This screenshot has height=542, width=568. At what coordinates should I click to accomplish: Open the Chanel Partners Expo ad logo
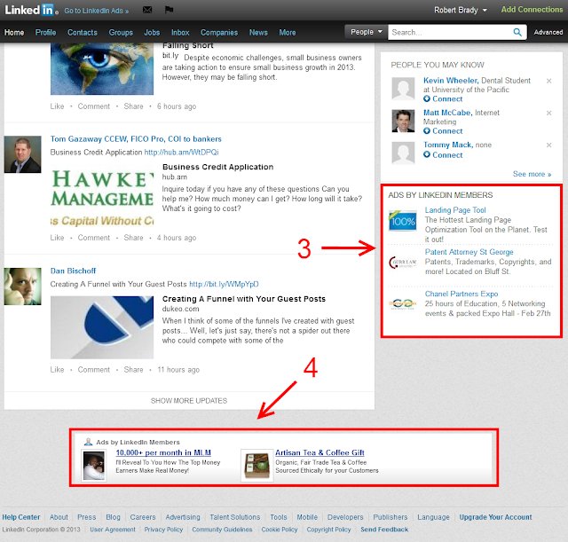point(402,303)
